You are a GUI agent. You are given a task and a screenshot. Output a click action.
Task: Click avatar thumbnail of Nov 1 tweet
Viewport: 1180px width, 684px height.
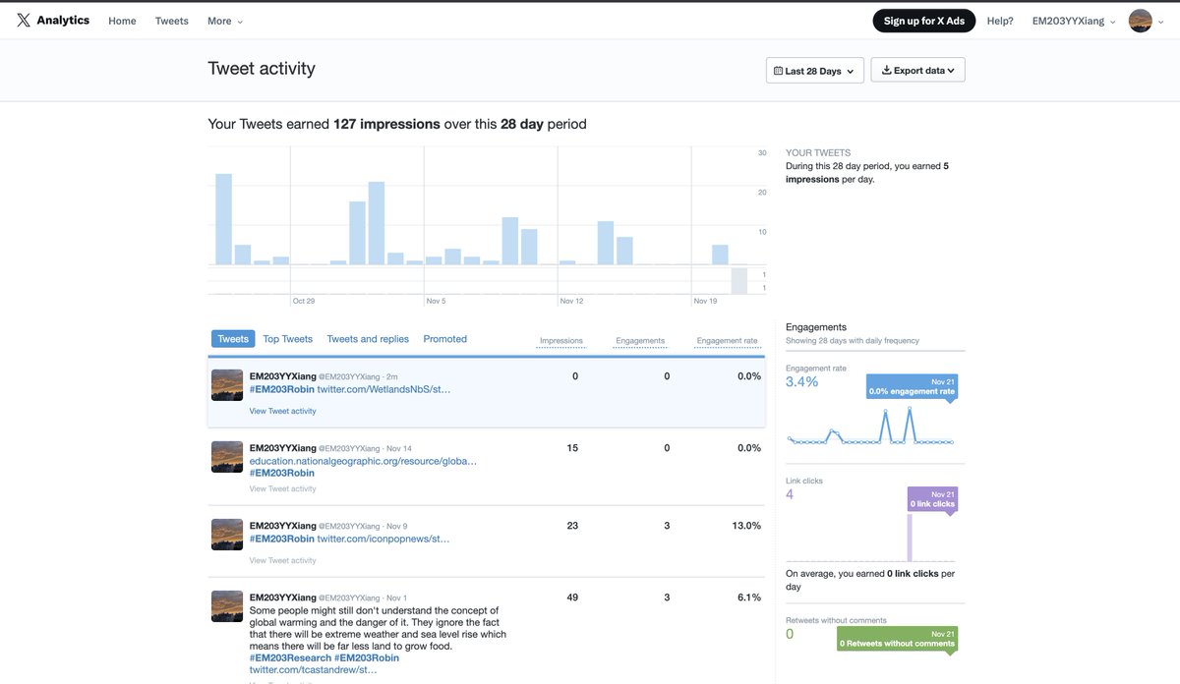(x=227, y=606)
